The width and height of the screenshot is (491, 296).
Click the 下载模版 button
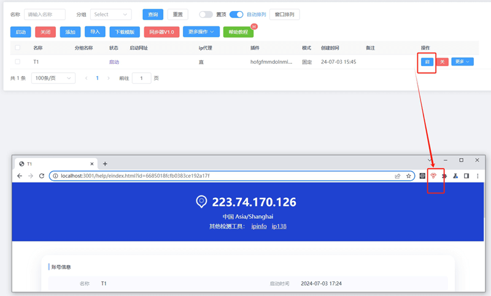click(125, 32)
